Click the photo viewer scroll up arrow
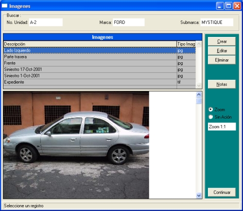243x211 pixels. (199, 94)
